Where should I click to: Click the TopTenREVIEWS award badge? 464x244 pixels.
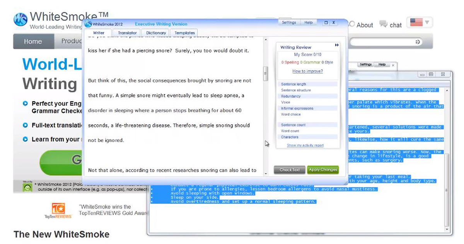tap(58, 211)
